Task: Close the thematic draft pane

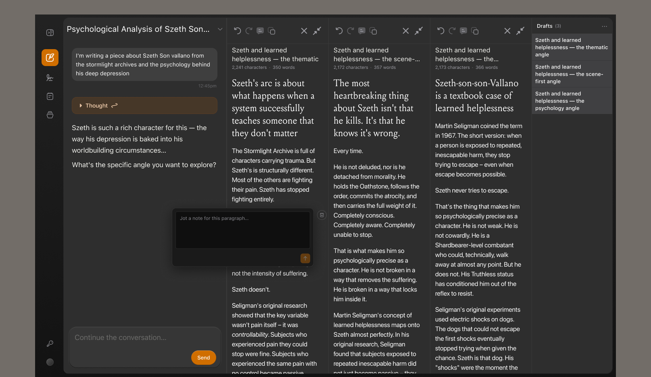Action: click(304, 31)
